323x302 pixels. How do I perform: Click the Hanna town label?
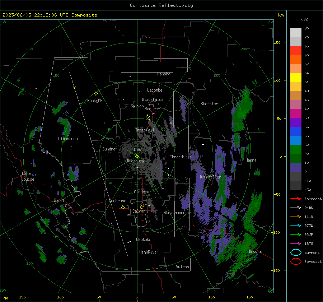click(251, 160)
